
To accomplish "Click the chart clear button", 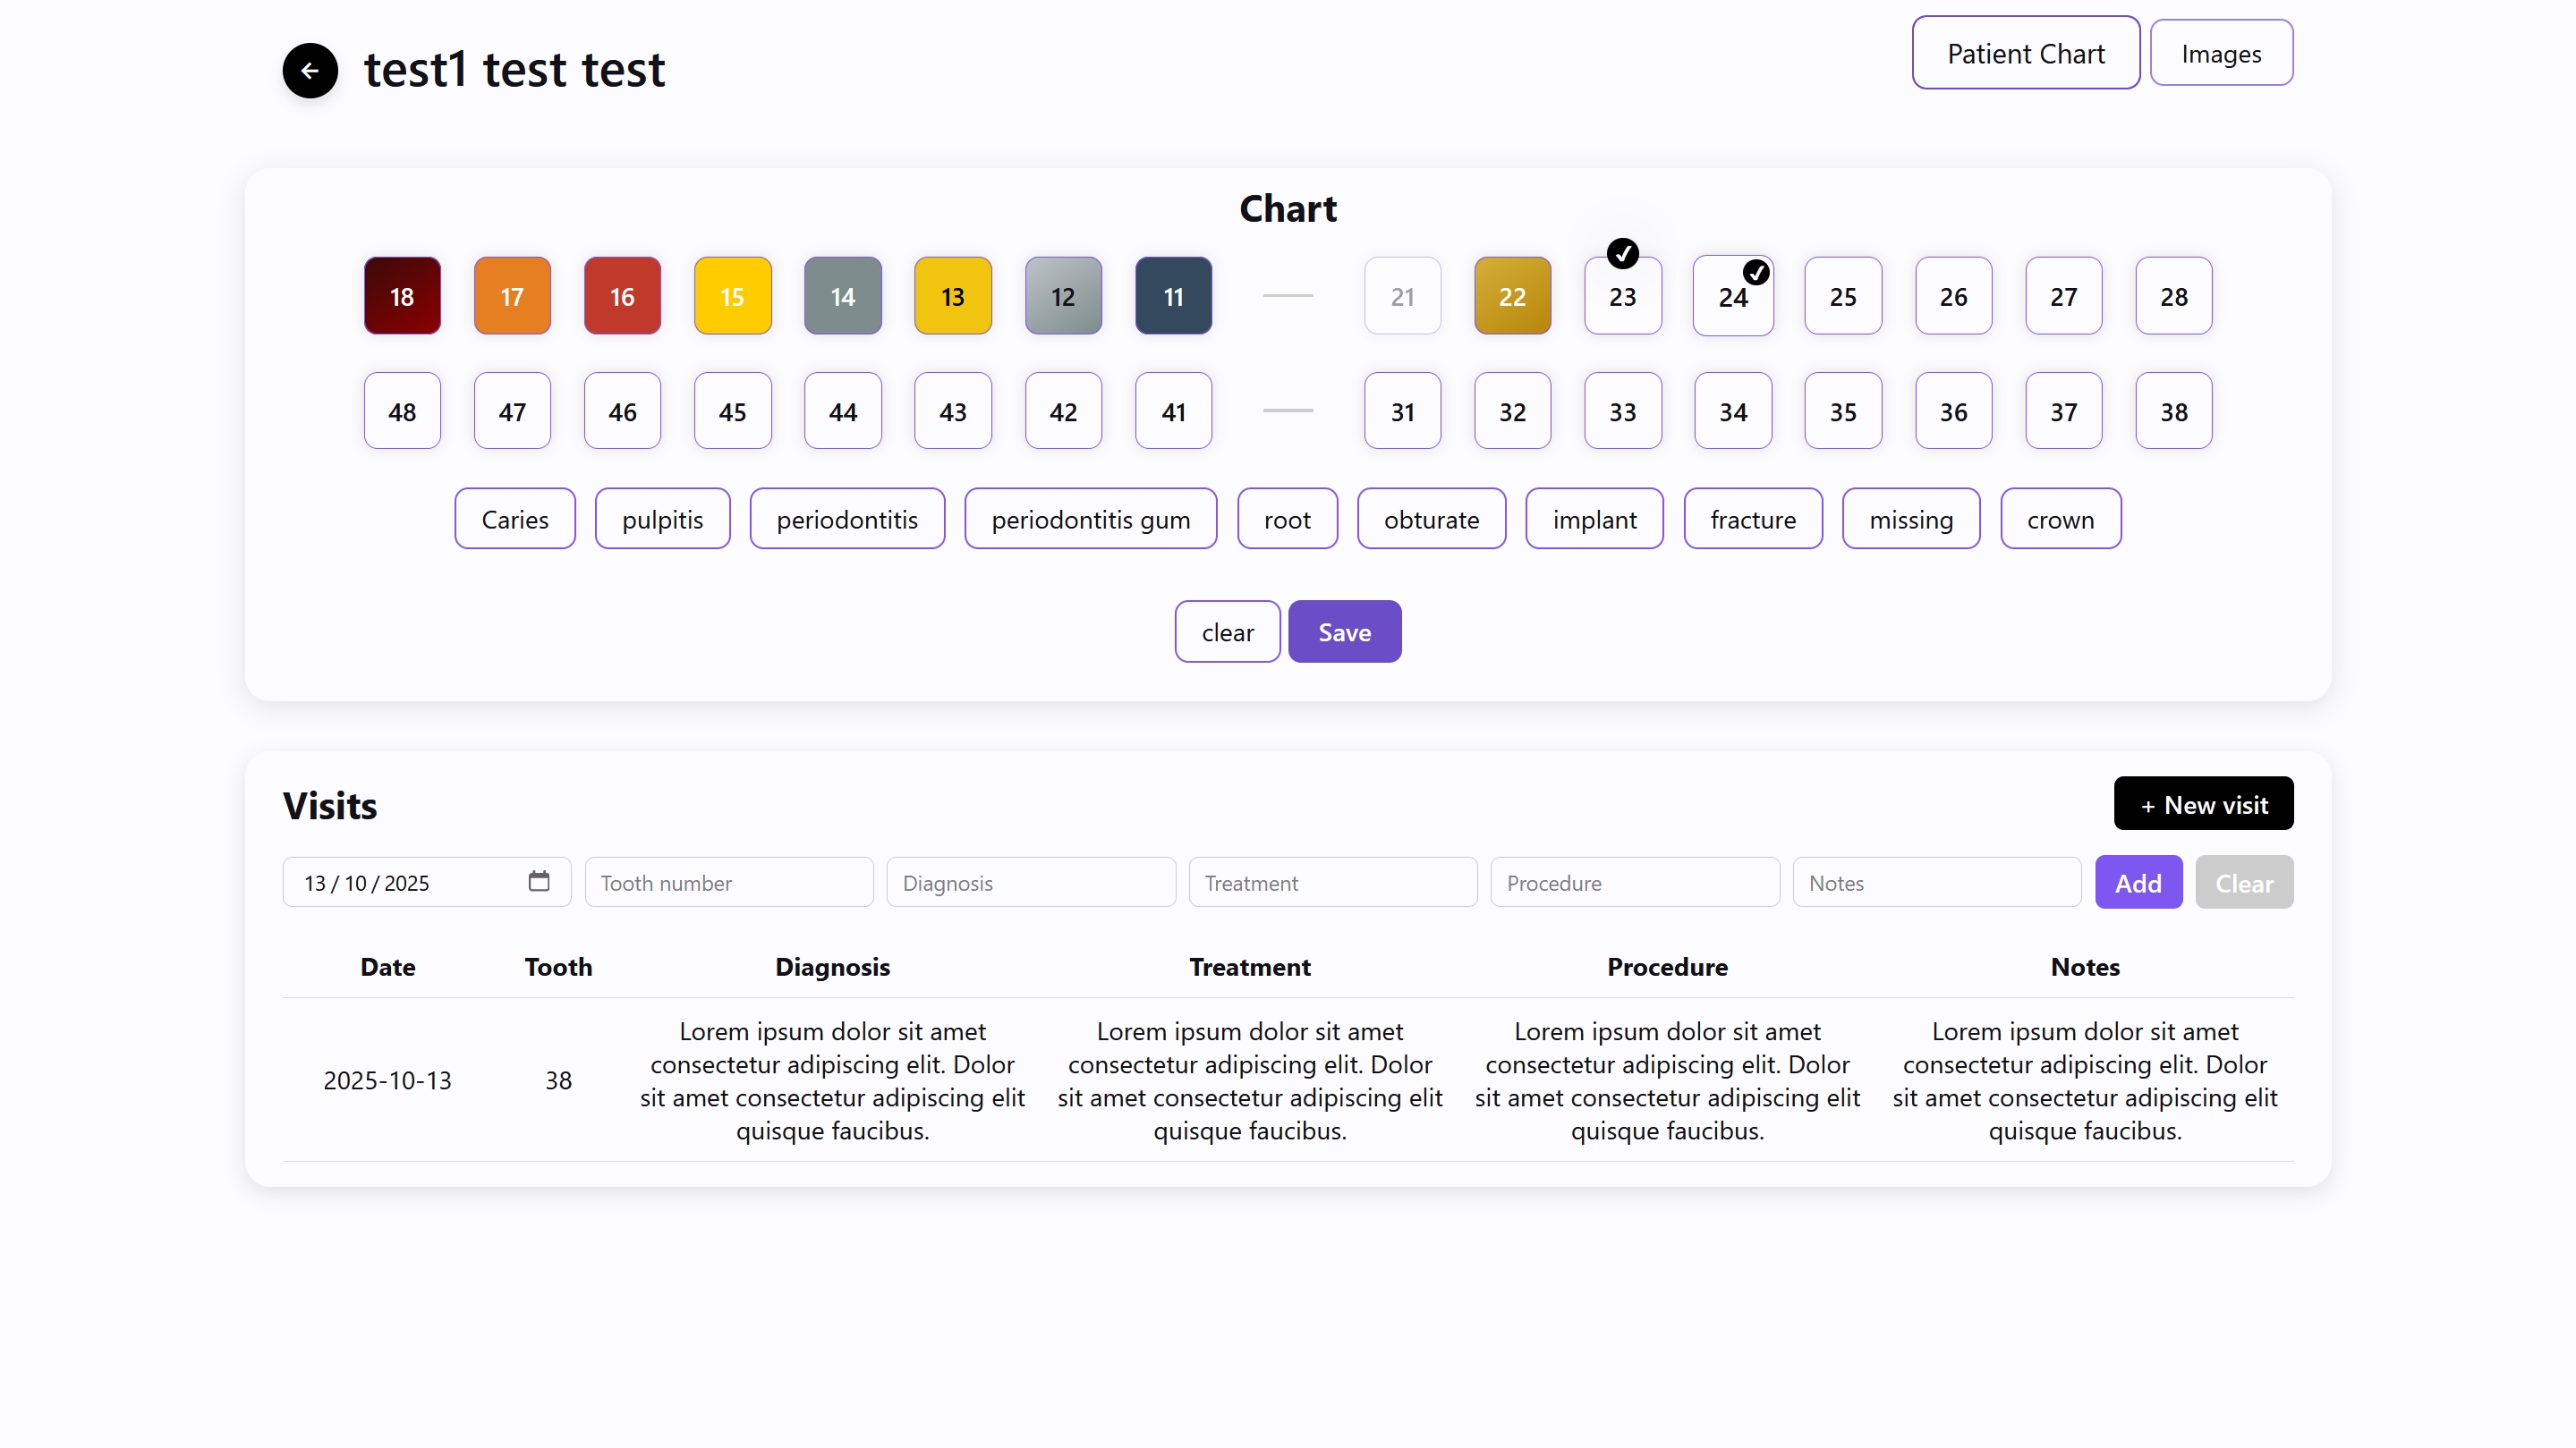I will pos(1227,631).
